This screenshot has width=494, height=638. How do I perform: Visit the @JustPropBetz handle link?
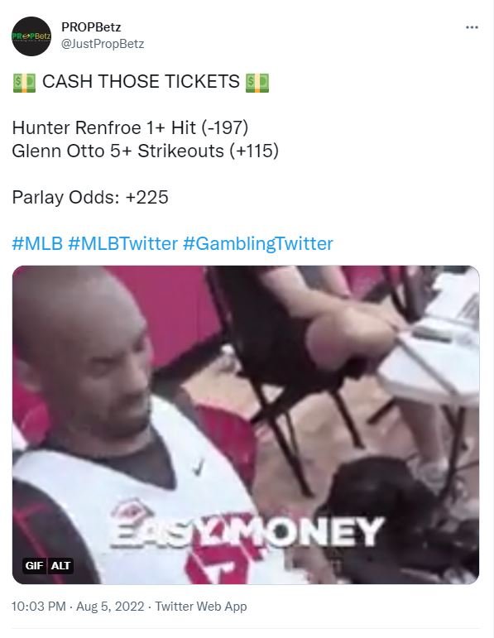point(103,44)
